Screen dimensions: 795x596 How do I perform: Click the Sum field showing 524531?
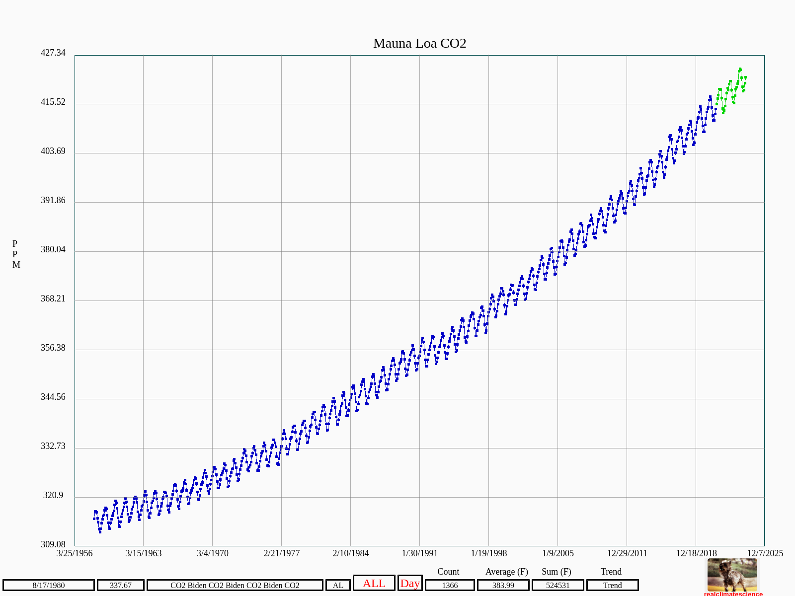[x=557, y=585]
